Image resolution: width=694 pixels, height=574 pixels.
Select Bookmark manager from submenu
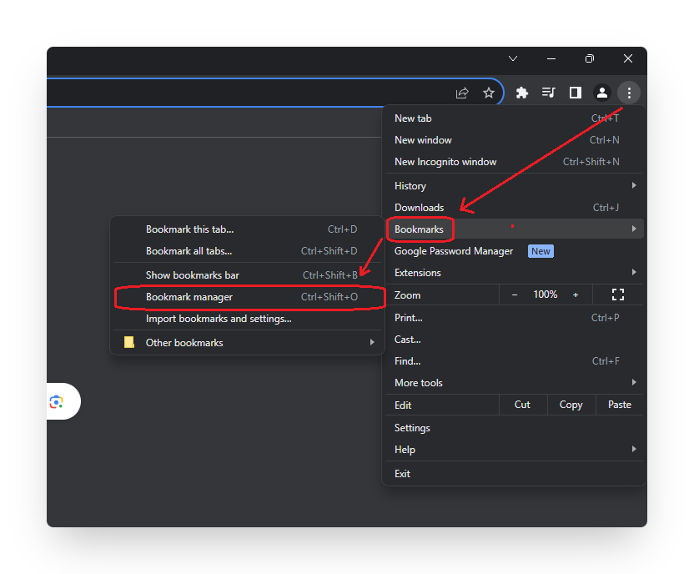tap(189, 297)
